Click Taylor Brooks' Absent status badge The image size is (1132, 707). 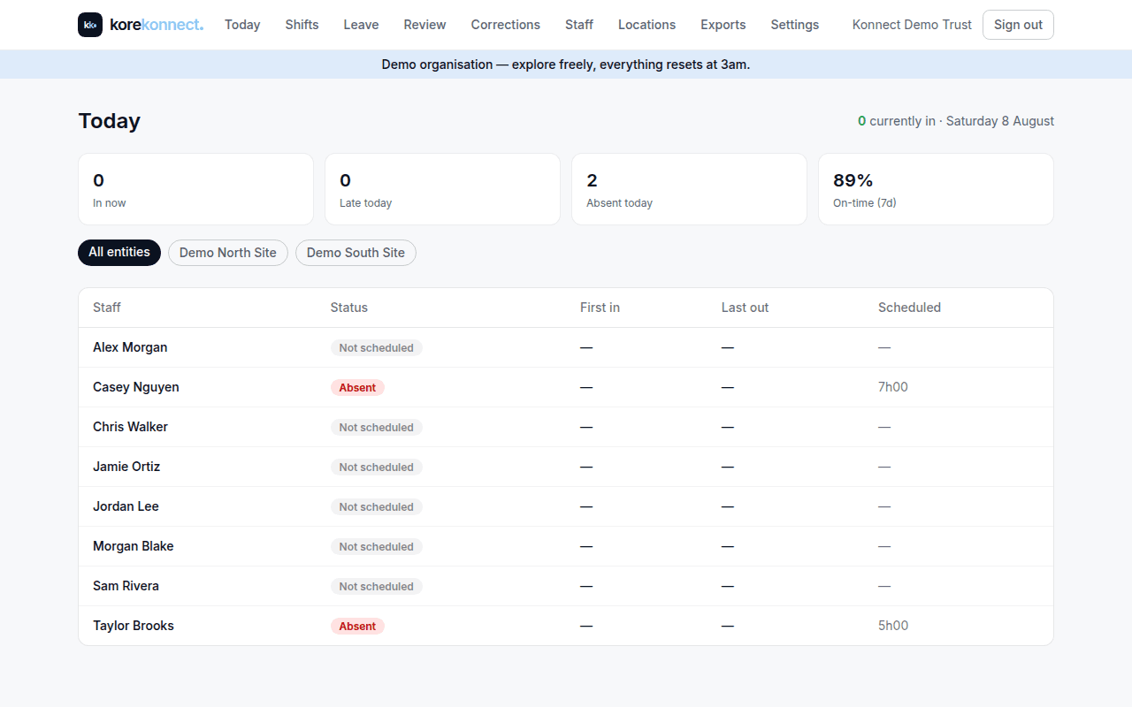[357, 626]
